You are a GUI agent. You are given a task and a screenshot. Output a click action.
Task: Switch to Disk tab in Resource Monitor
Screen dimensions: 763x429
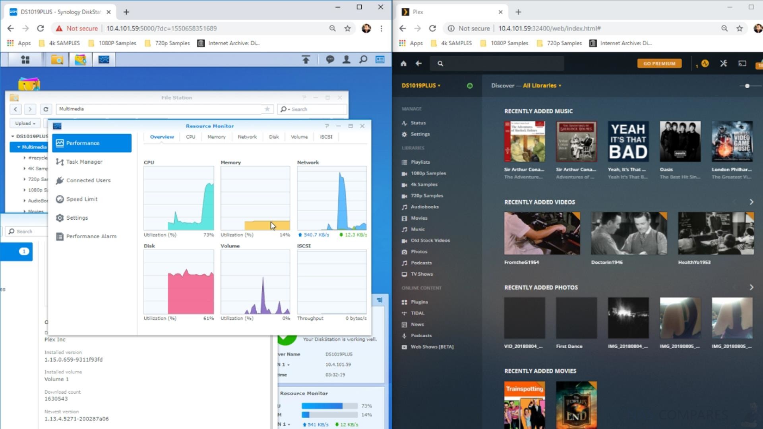pos(274,137)
